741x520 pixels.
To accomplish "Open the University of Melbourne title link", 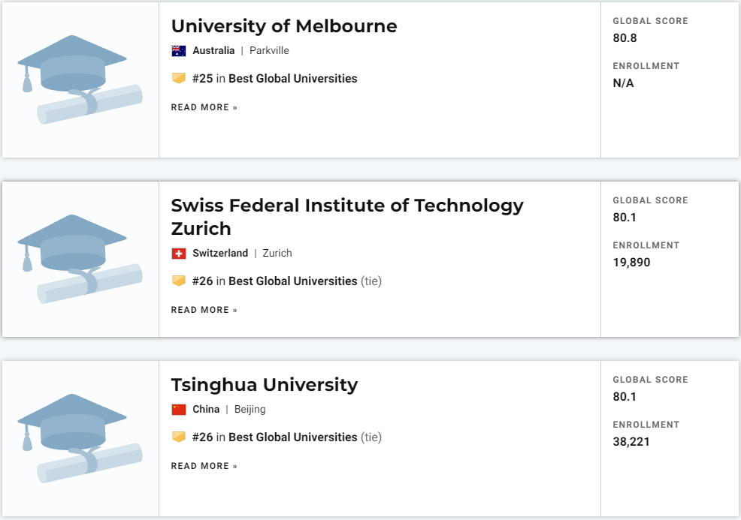I will pyautogui.click(x=284, y=26).
